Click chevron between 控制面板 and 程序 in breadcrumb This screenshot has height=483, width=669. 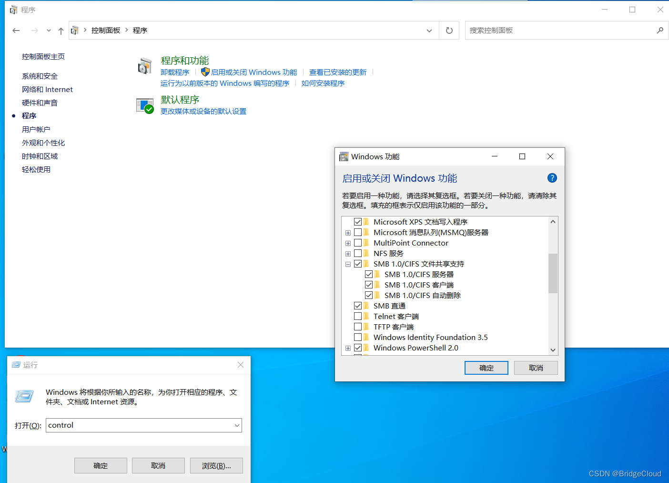pos(127,30)
